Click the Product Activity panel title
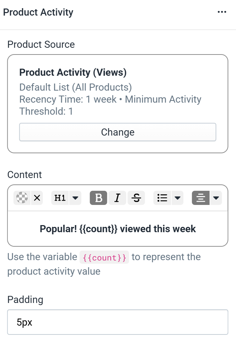236x355 pixels. pyautogui.click(x=38, y=12)
